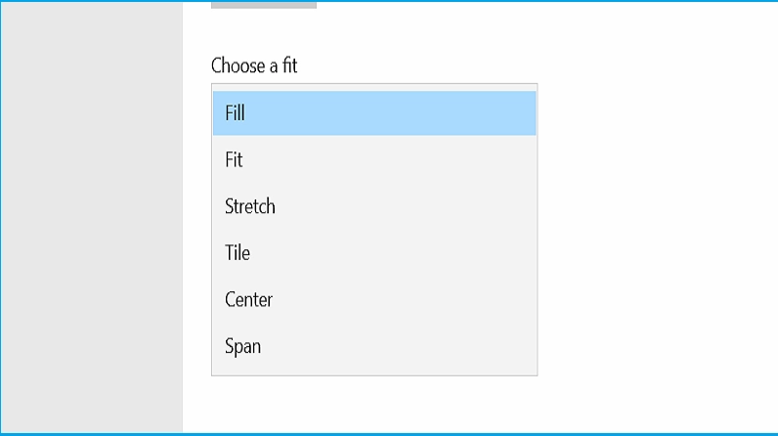
Task: Select Span from the fit list
Action: coord(374,346)
